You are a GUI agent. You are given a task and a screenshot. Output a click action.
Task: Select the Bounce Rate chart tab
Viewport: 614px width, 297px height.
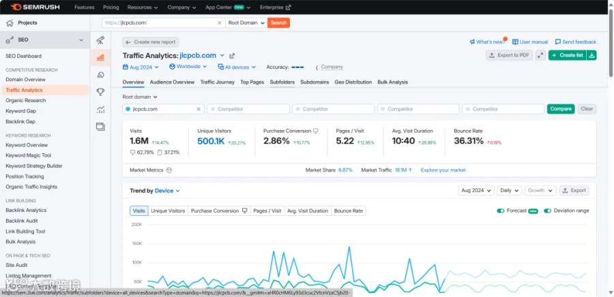point(348,210)
